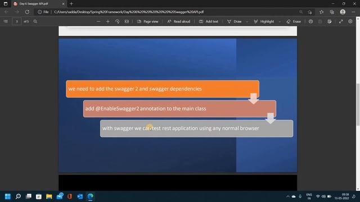
Task: Open browser Collections
Action: click(x=332, y=12)
